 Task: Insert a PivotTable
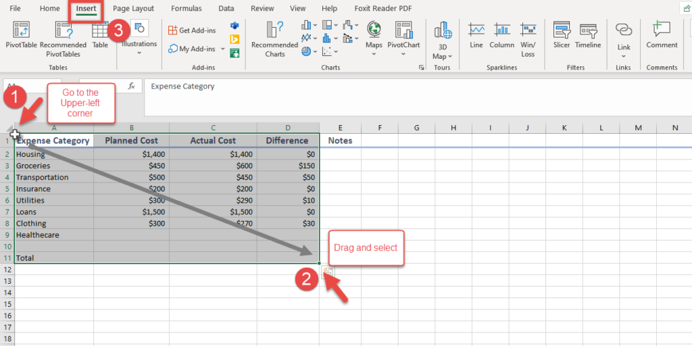[21, 35]
